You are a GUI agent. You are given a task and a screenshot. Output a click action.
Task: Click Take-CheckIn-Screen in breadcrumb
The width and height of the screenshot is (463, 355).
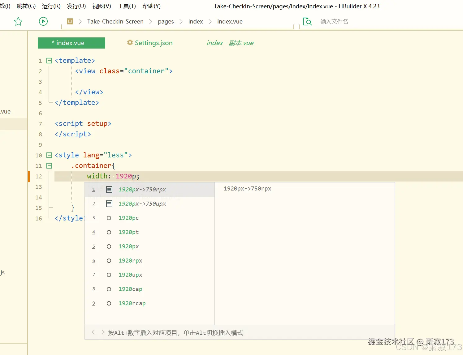click(115, 21)
